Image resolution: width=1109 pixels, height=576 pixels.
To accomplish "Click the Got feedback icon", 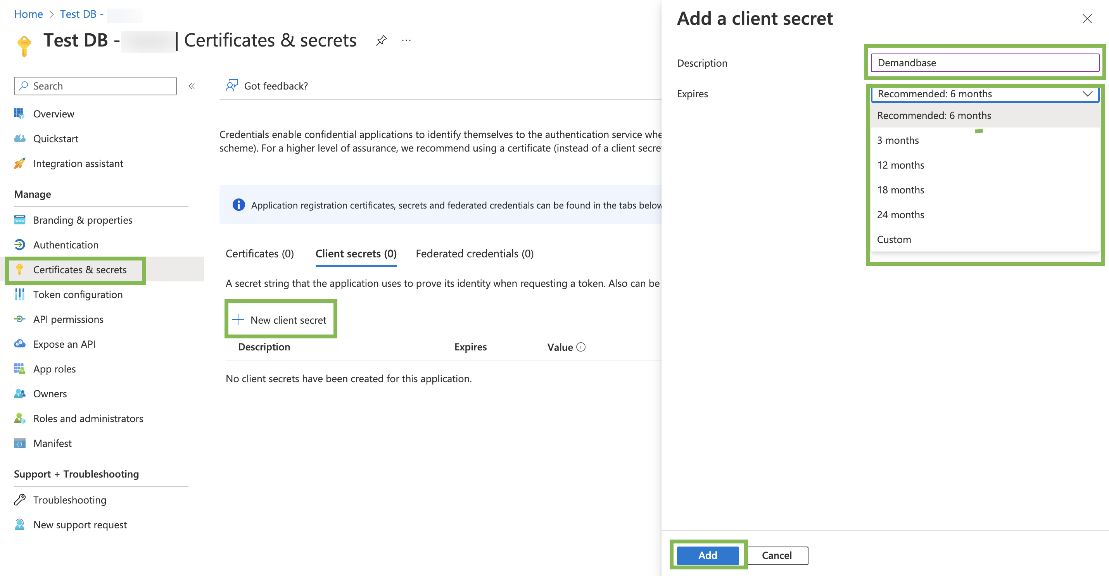I will 231,86.
